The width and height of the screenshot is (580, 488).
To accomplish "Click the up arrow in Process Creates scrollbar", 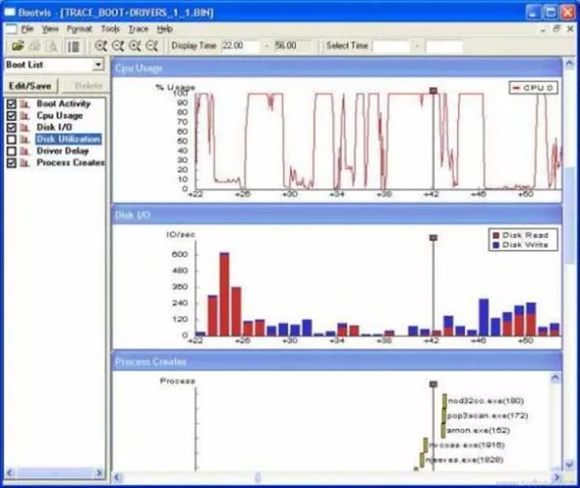I will (556, 378).
